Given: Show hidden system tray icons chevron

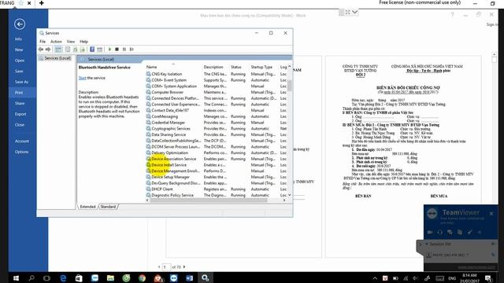Looking at the screenshot, I should [x=375, y=278].
